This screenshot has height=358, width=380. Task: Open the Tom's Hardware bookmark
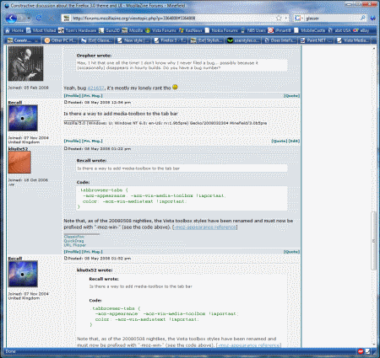(x=78, y=30)
